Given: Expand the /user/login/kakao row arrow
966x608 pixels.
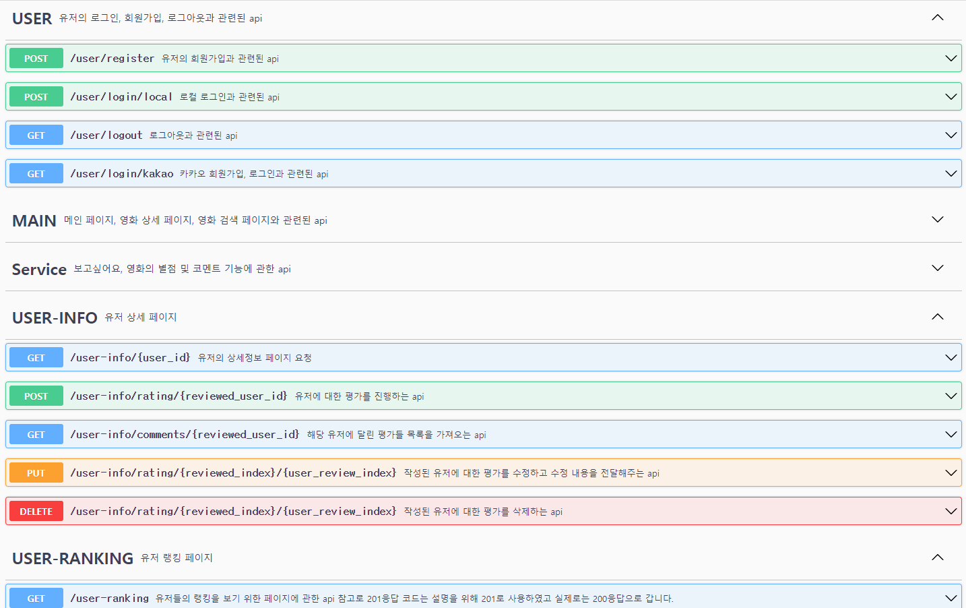Looking at the screenshot, I should tap(951, 174).
